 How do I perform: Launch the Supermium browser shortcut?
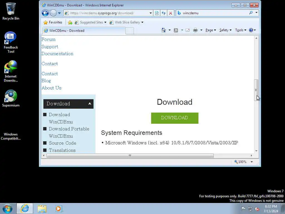pos(11,98)
